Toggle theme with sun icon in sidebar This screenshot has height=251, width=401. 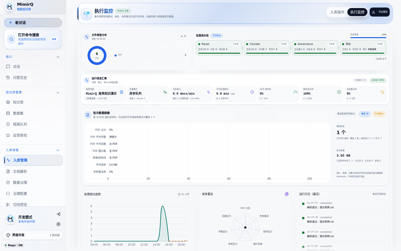[58, 224]
